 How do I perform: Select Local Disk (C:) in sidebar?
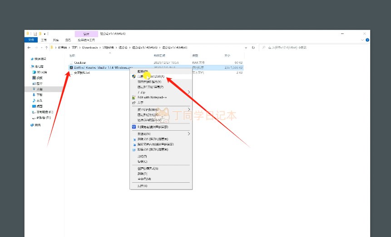44,112
